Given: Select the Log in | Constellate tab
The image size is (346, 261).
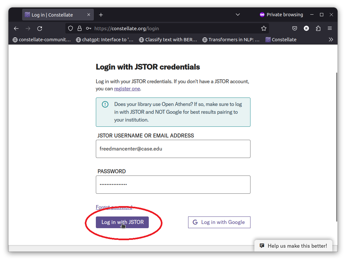Looking at the screenshot, I should pyautogui.click(x=58, y=15).
